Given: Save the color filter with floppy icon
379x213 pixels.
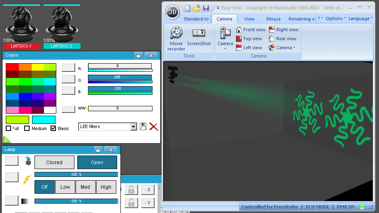Looking at the screenshot, I should coord(143,126).
